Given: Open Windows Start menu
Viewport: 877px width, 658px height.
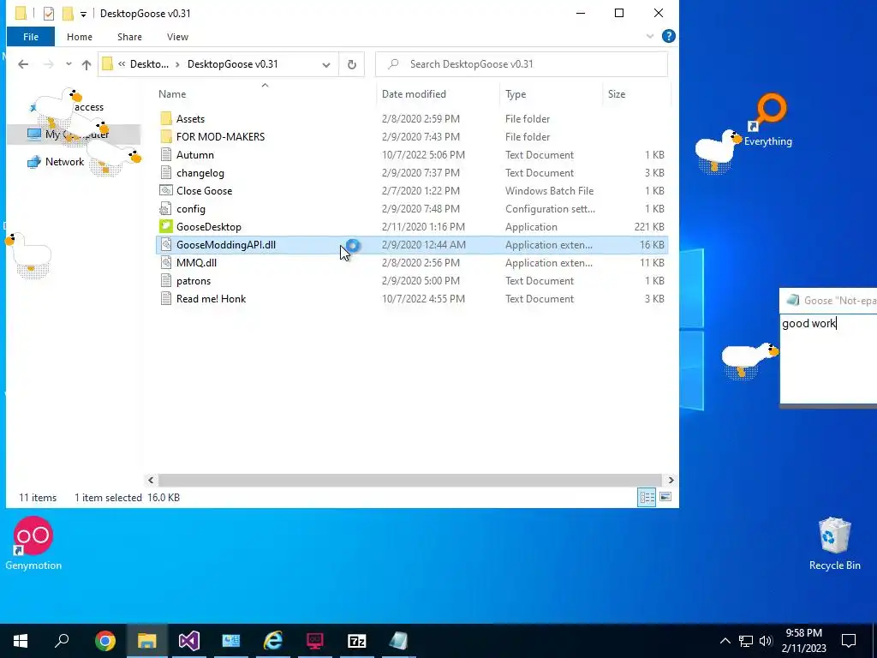Looking at the screenshot, I should pos(21,641).
